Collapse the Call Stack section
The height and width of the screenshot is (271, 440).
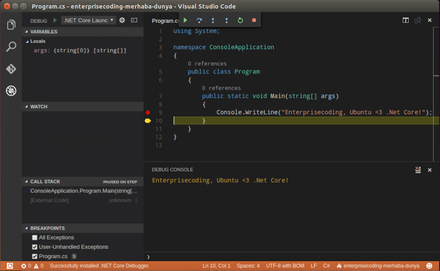[x=26, y=182]
